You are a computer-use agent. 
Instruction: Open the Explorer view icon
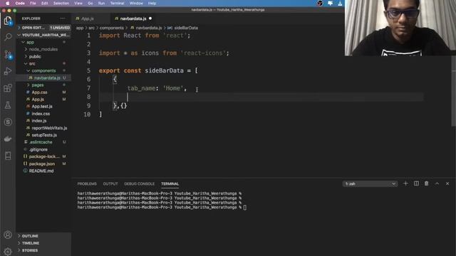click(x=8, y=21)
